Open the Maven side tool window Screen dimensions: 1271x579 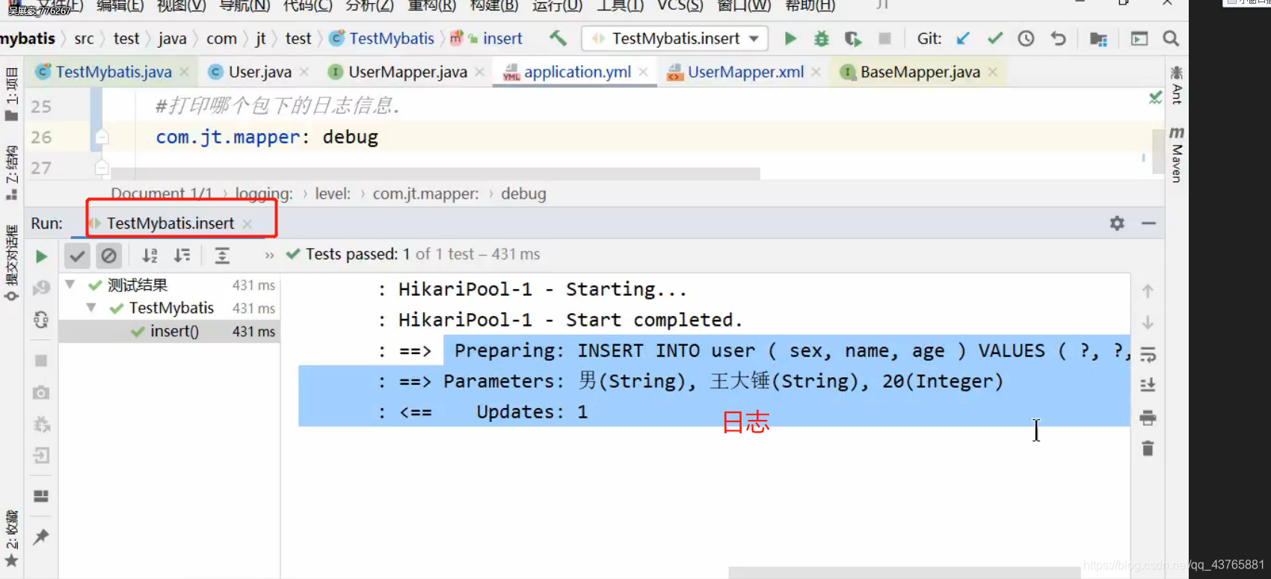tap(1177, 154)
